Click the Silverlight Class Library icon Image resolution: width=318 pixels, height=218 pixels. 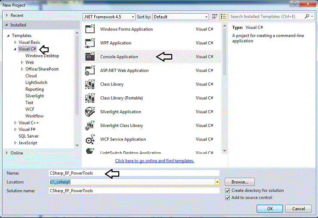click(x=90, y=126)
